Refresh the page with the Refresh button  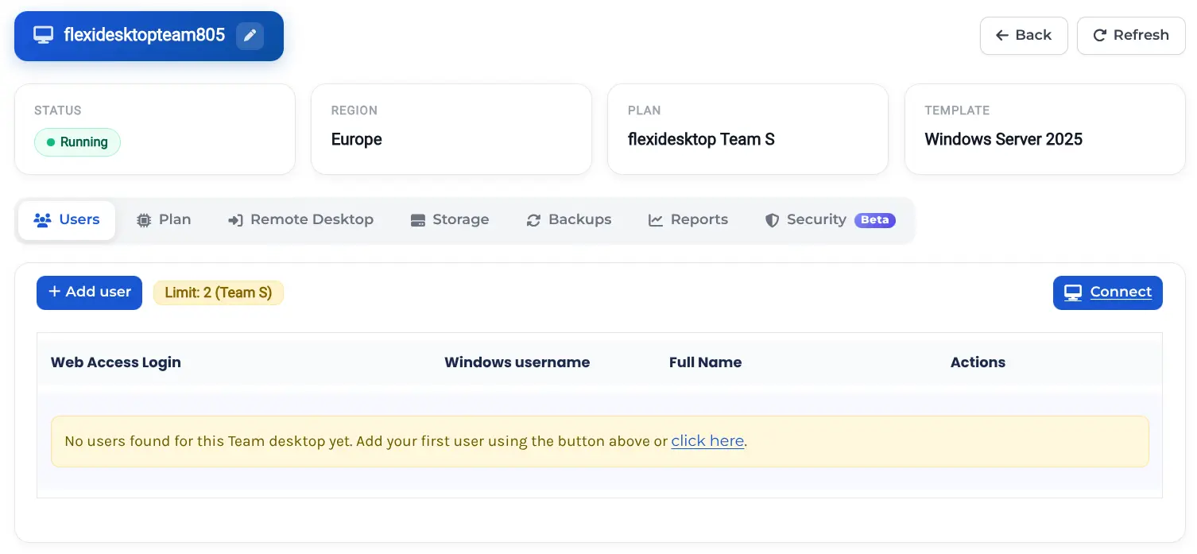pyautogui.click(x=1130, y=36)
